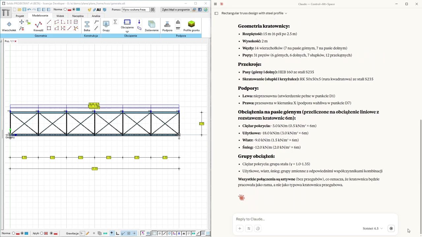Toggle the dotted selection rectangle button
Viewport: 422px width, 237px height.
154,233
